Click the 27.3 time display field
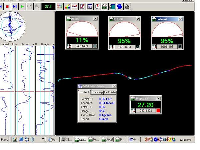This screenshot has width=200, height=150. [48, 6]
